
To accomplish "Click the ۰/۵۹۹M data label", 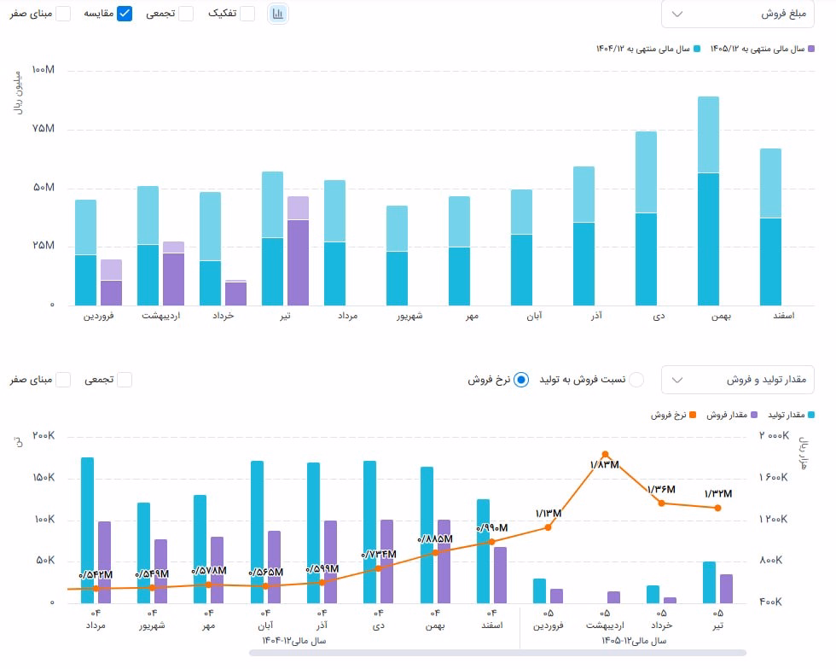I will [322, 568].
